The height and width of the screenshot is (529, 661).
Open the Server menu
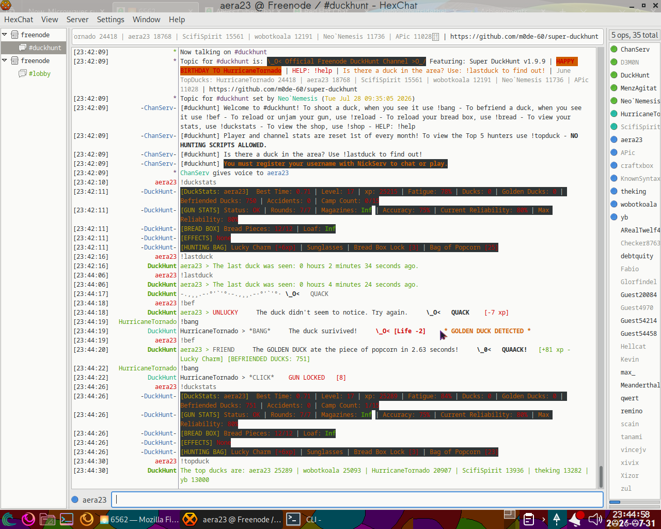click(x=77, y=20)
